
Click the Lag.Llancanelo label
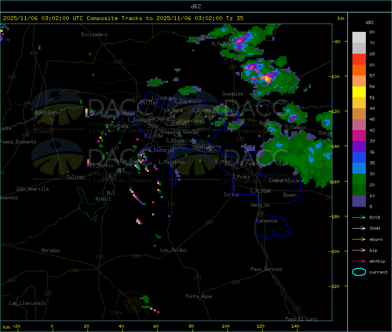27,303
